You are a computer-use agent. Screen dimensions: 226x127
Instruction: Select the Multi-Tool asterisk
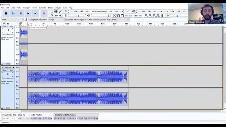coord(60,16)
